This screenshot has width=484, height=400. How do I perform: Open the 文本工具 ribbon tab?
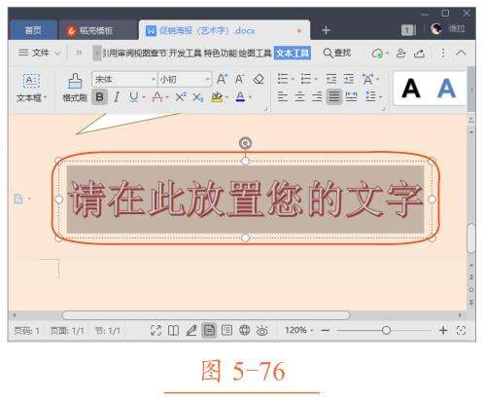pos(293,53)
